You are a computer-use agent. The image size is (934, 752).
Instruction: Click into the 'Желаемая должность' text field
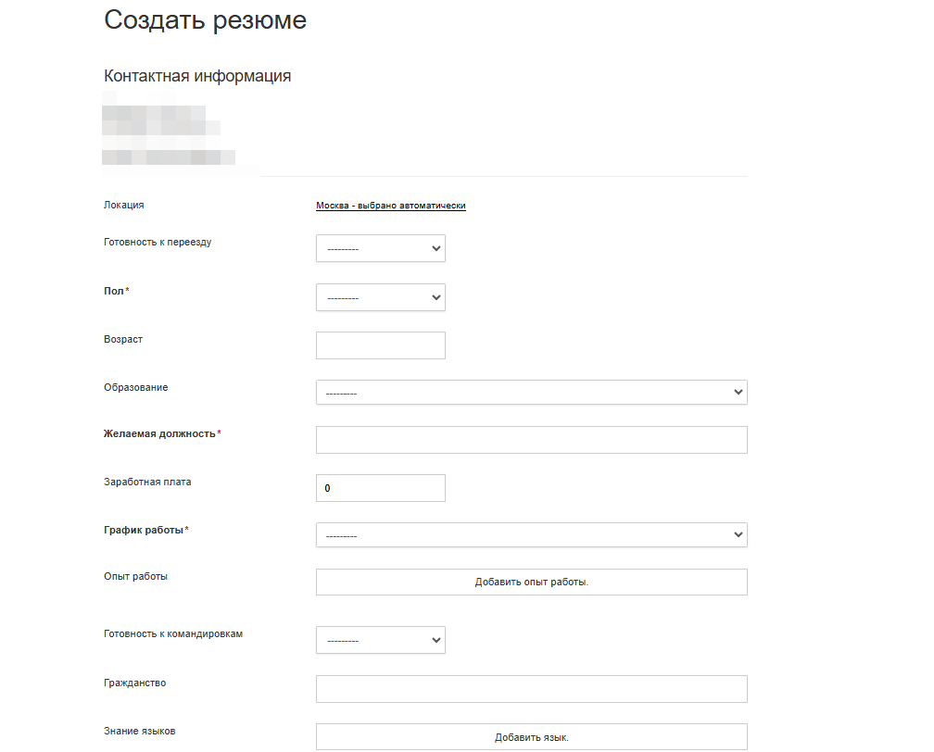coord(531,440)
